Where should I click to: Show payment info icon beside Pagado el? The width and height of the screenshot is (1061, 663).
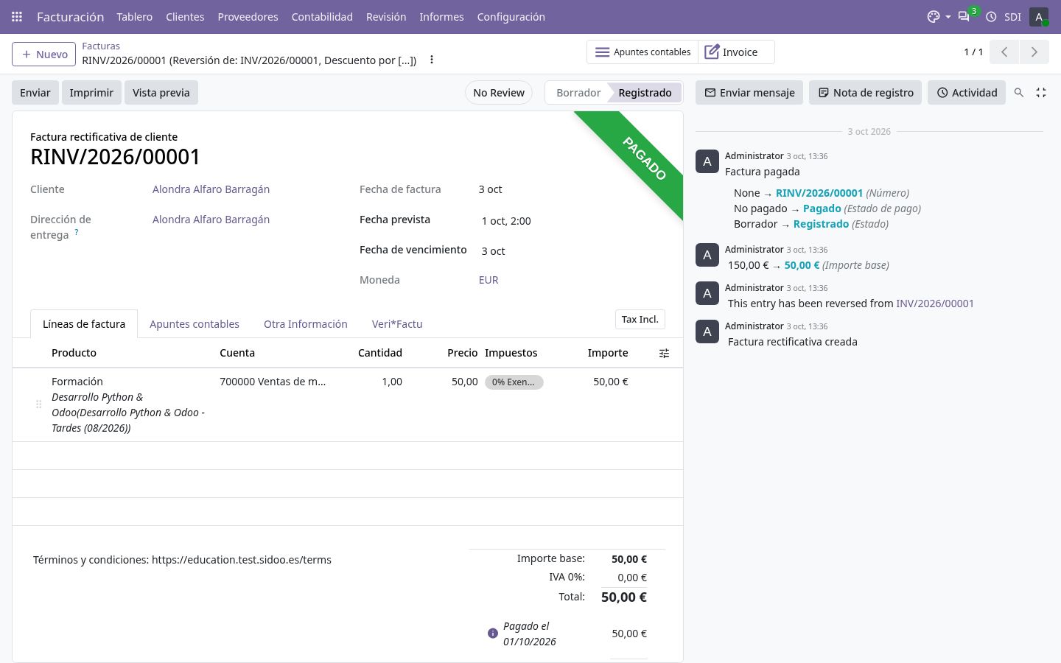[x=493, y=634]
